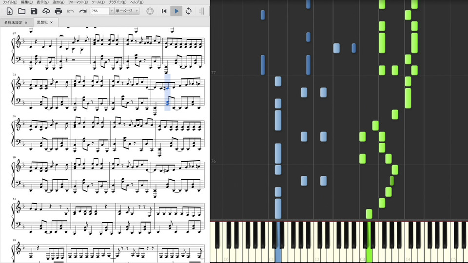Save the score with the floppy disk icon

tap(34, 11)
